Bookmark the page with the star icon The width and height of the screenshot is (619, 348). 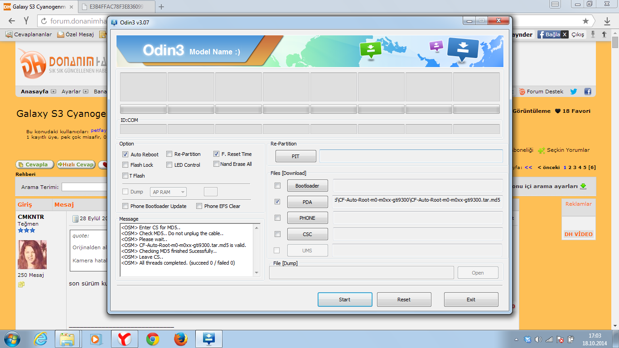585,21
